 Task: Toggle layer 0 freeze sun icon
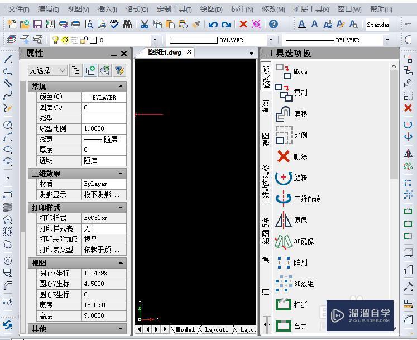[x=65, y=40]
